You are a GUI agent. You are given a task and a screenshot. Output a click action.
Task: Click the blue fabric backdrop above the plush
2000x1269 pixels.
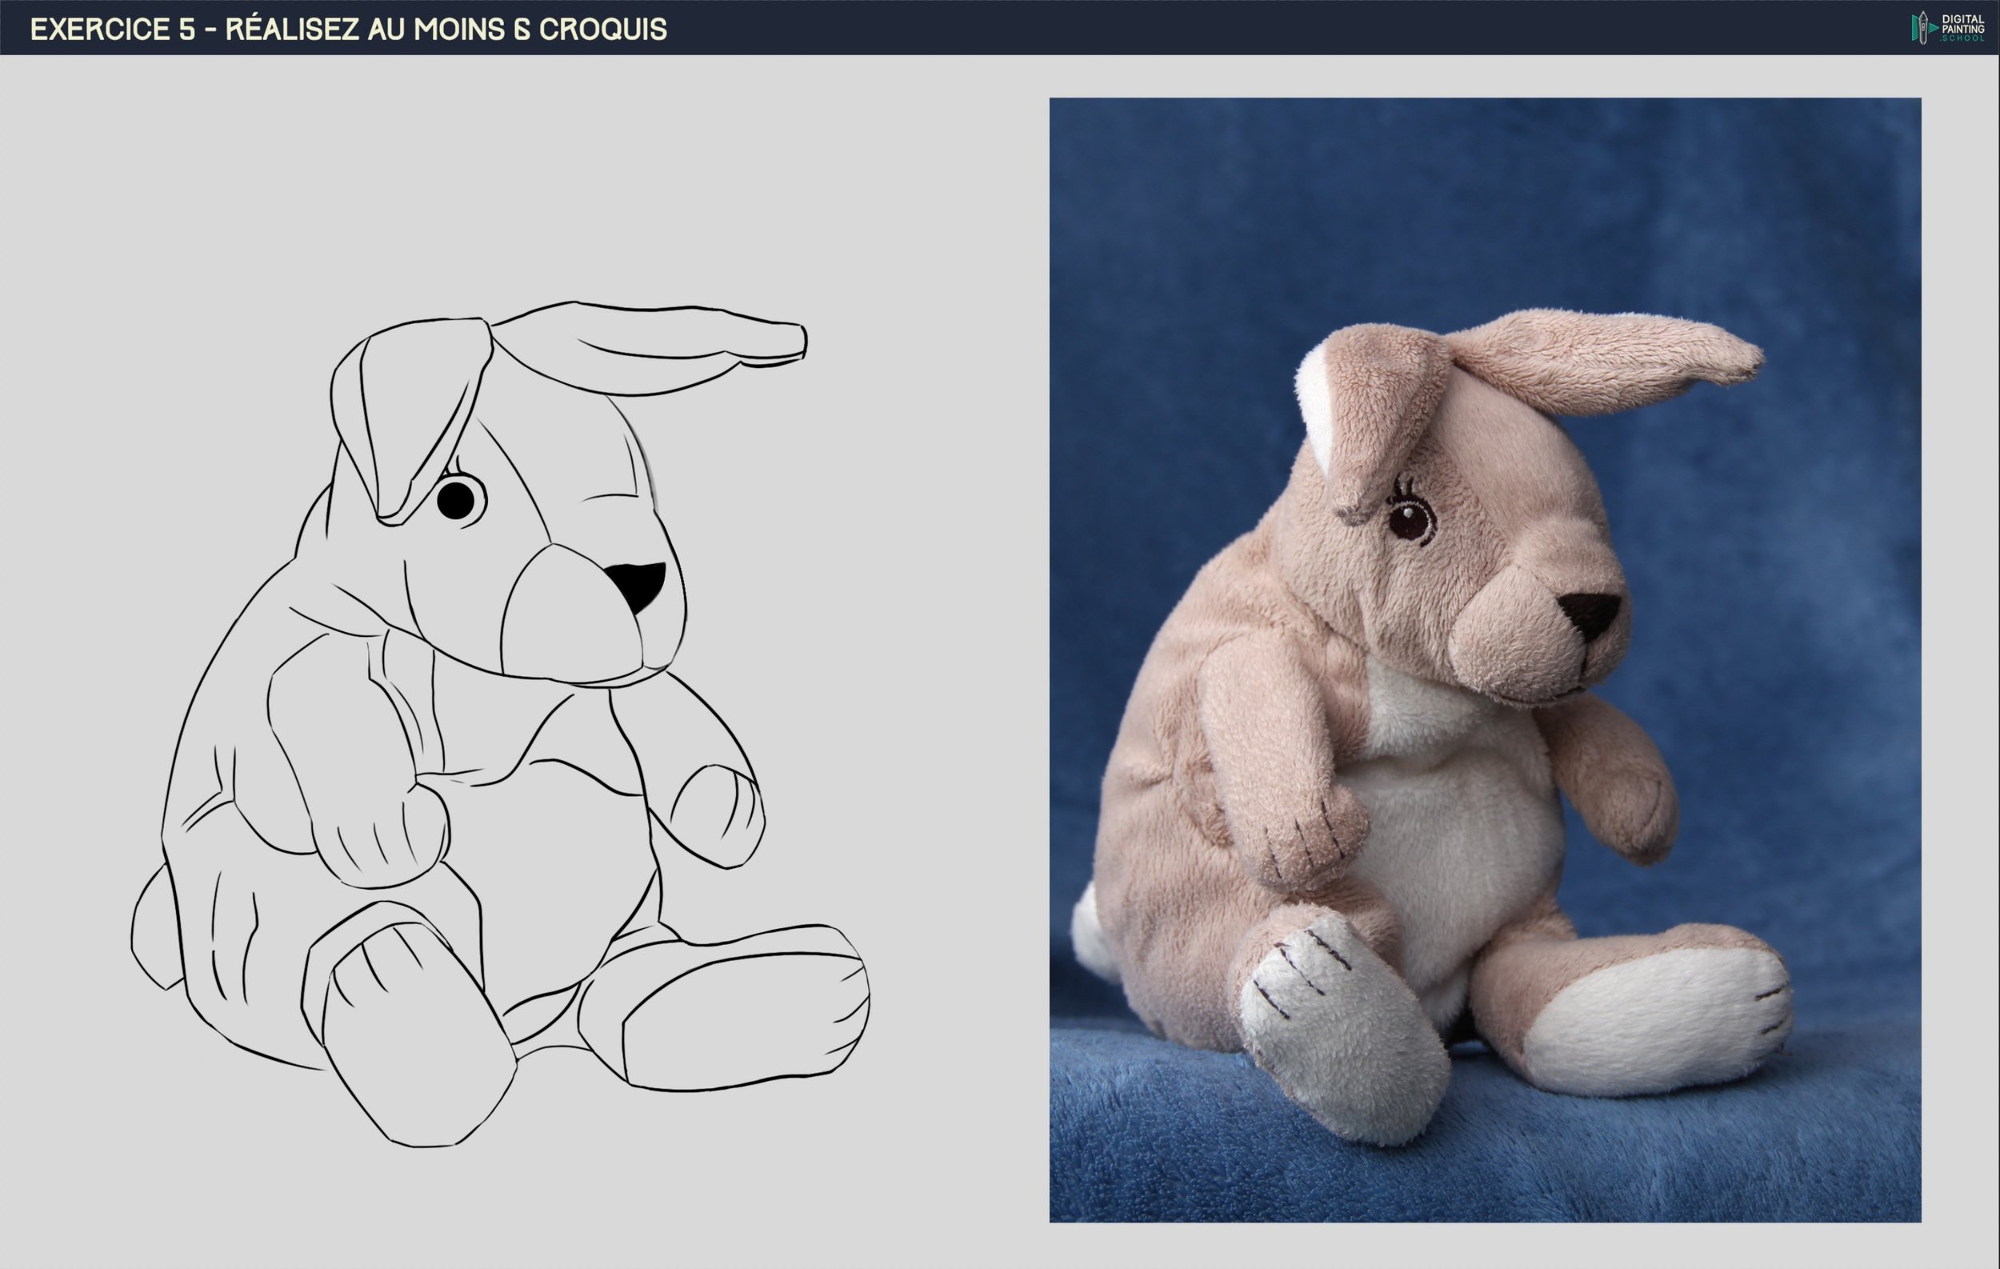coord(1478,199)
